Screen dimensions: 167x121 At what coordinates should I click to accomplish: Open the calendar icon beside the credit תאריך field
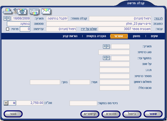[106, 46]
